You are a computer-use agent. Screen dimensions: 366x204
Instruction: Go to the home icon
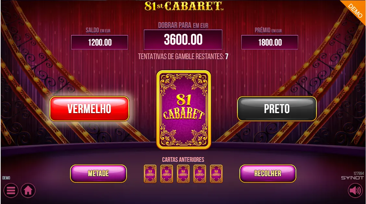click(28, 190)
